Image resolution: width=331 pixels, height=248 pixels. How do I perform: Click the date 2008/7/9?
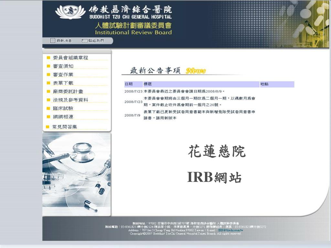[x=132, y=115]
